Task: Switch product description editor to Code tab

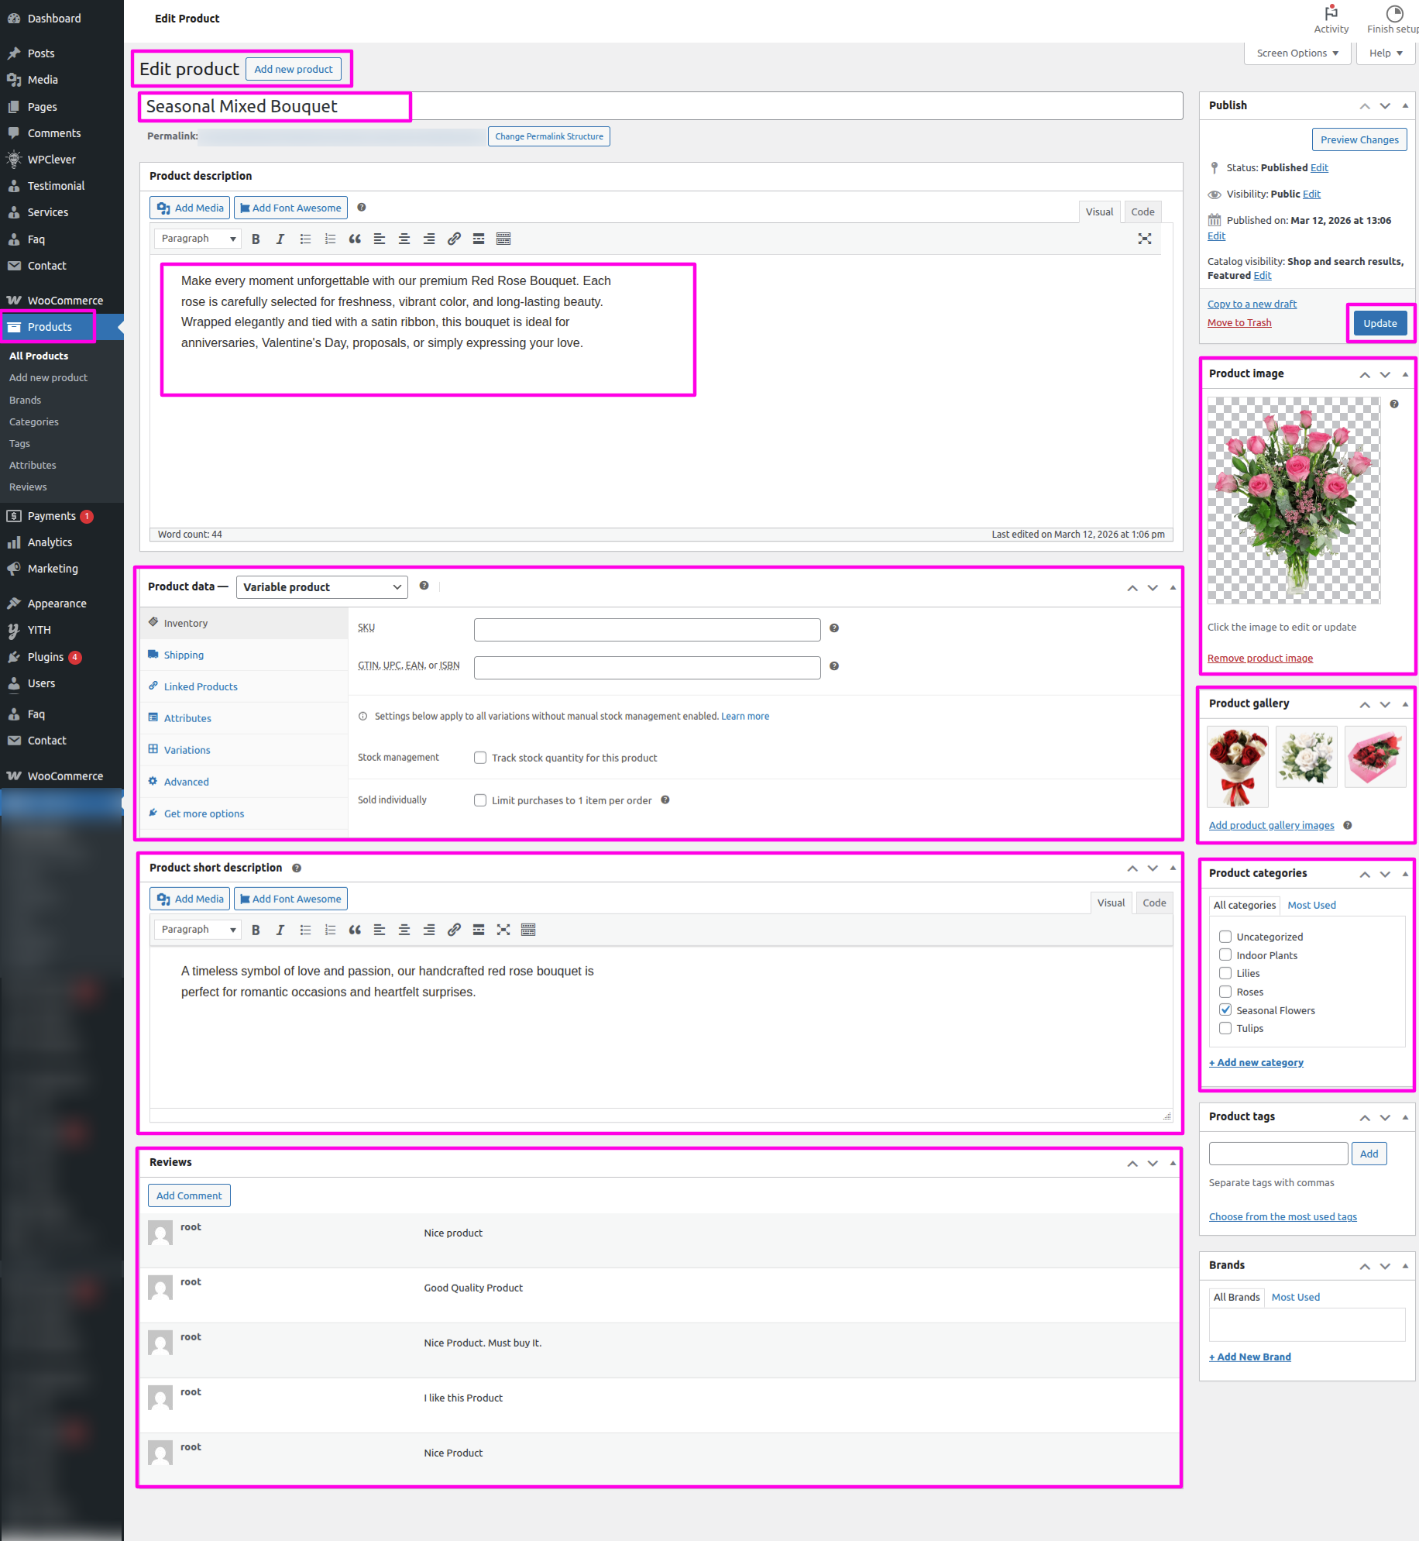Action: pyautogui.click(x=1142, y=212)
